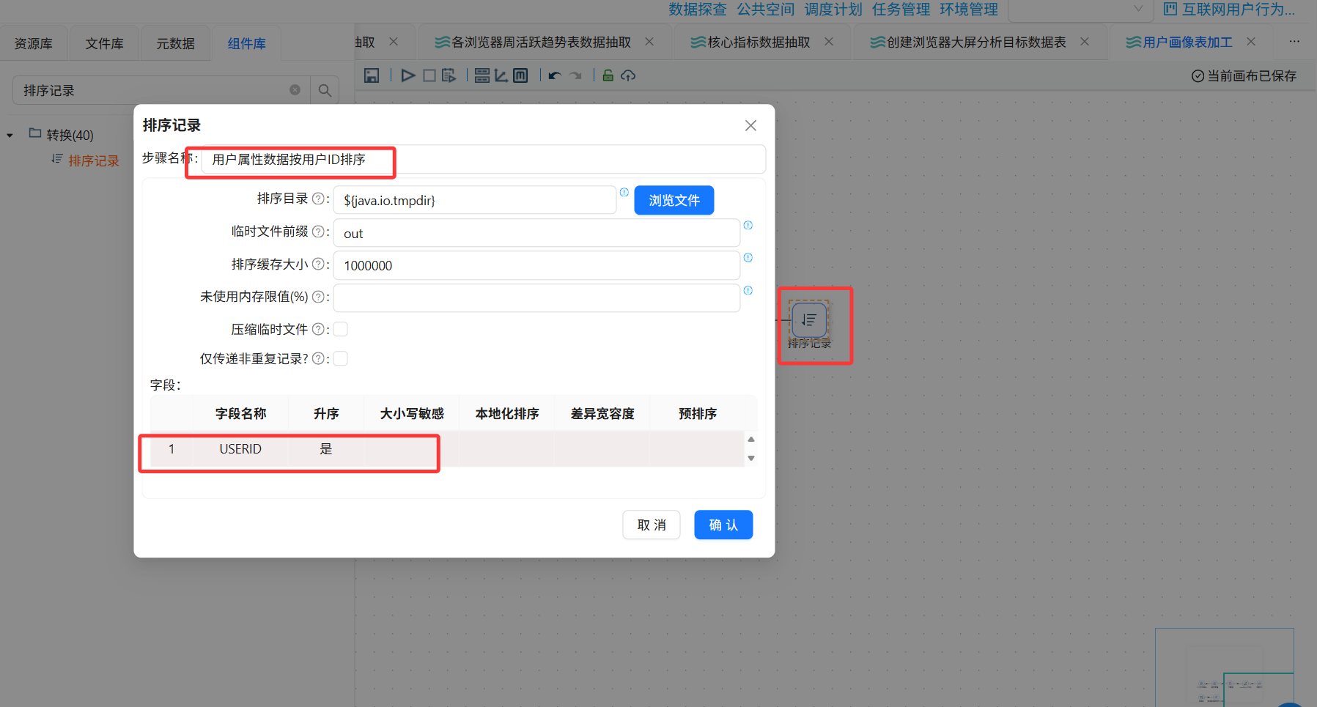Click the search magnifier icon in component library
1317x707 pixels.
[325, 90]
